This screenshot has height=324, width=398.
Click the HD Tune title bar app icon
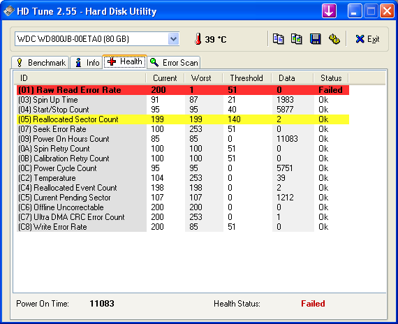(8, 11)
